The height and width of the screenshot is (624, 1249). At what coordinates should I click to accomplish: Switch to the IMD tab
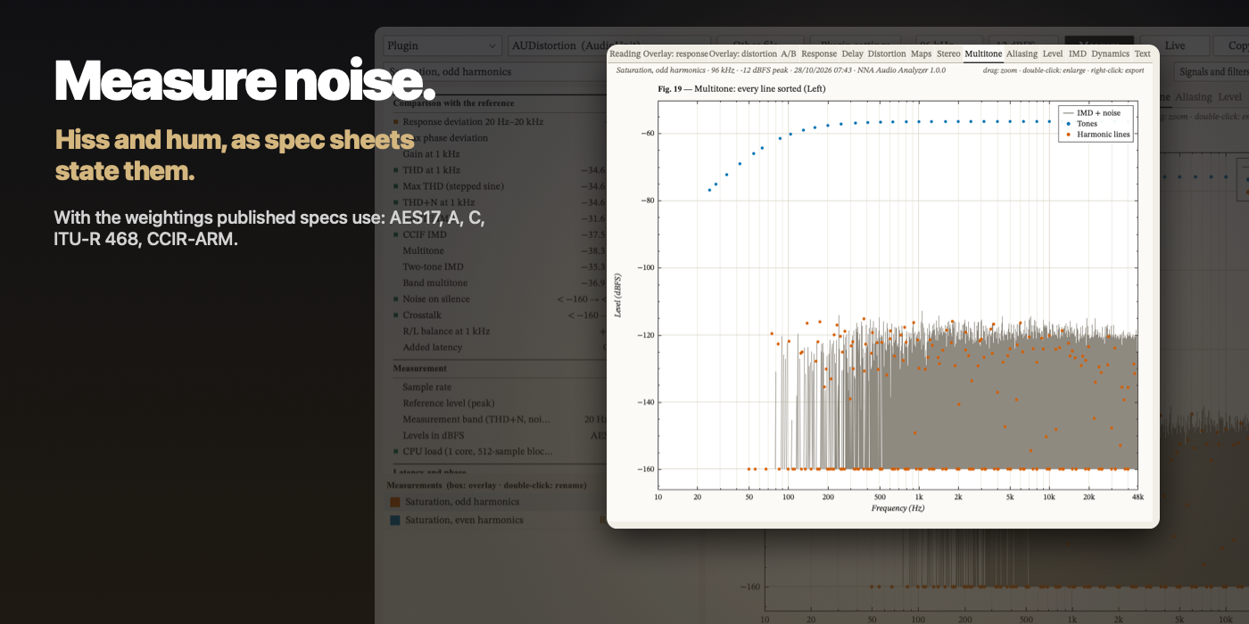pos(1078,54)
